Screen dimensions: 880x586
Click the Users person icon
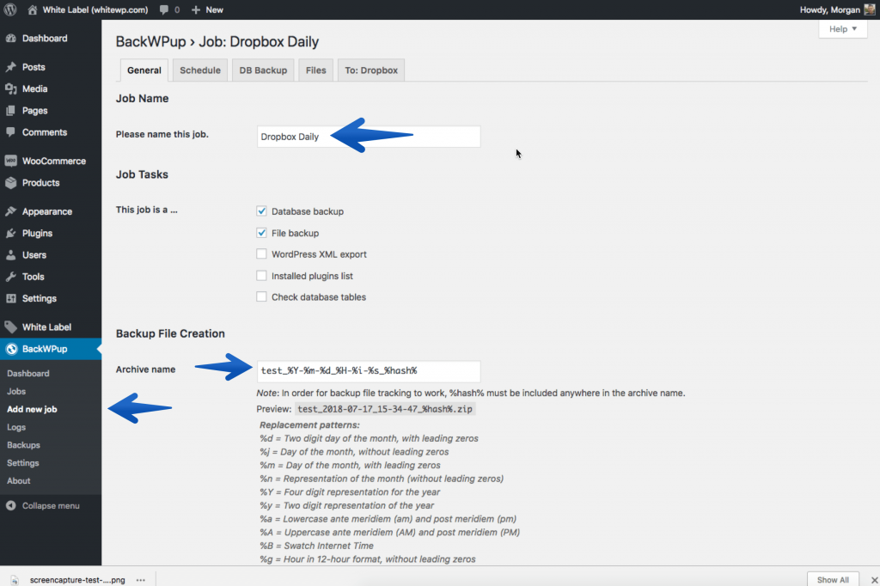click(10, 255)
